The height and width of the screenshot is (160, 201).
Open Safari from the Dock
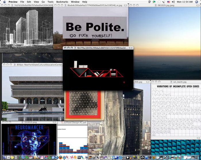pyautogui.click(x=64, y=157)
